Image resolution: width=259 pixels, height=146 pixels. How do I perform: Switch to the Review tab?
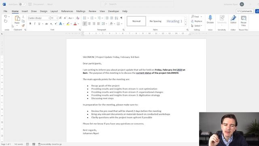[92, 11]
